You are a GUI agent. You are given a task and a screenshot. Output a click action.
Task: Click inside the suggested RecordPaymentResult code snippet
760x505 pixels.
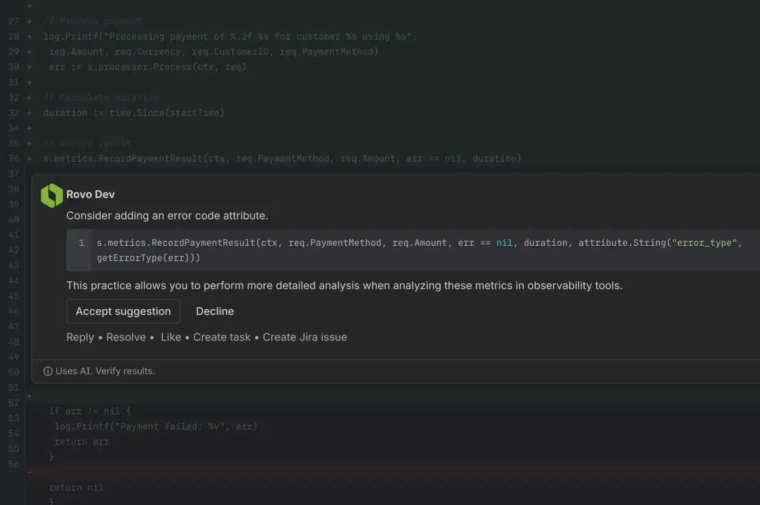[305, 243]
